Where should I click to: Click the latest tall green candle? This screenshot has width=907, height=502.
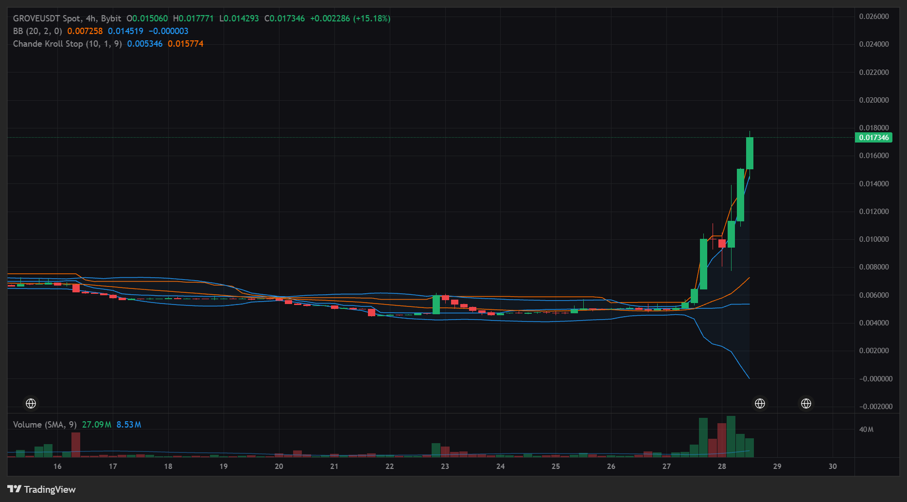click(750, 153)
